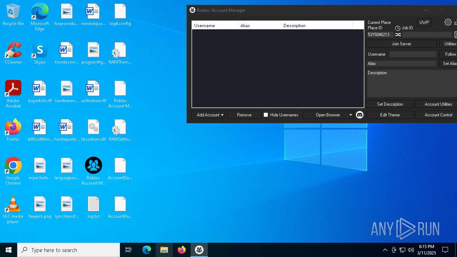Select the RAMTheme config file icon
The height and width of the screenshot is (257, 457).
120,54
